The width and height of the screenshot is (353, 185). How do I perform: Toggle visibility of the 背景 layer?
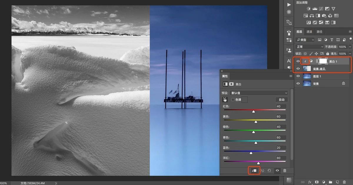(298, 84)
